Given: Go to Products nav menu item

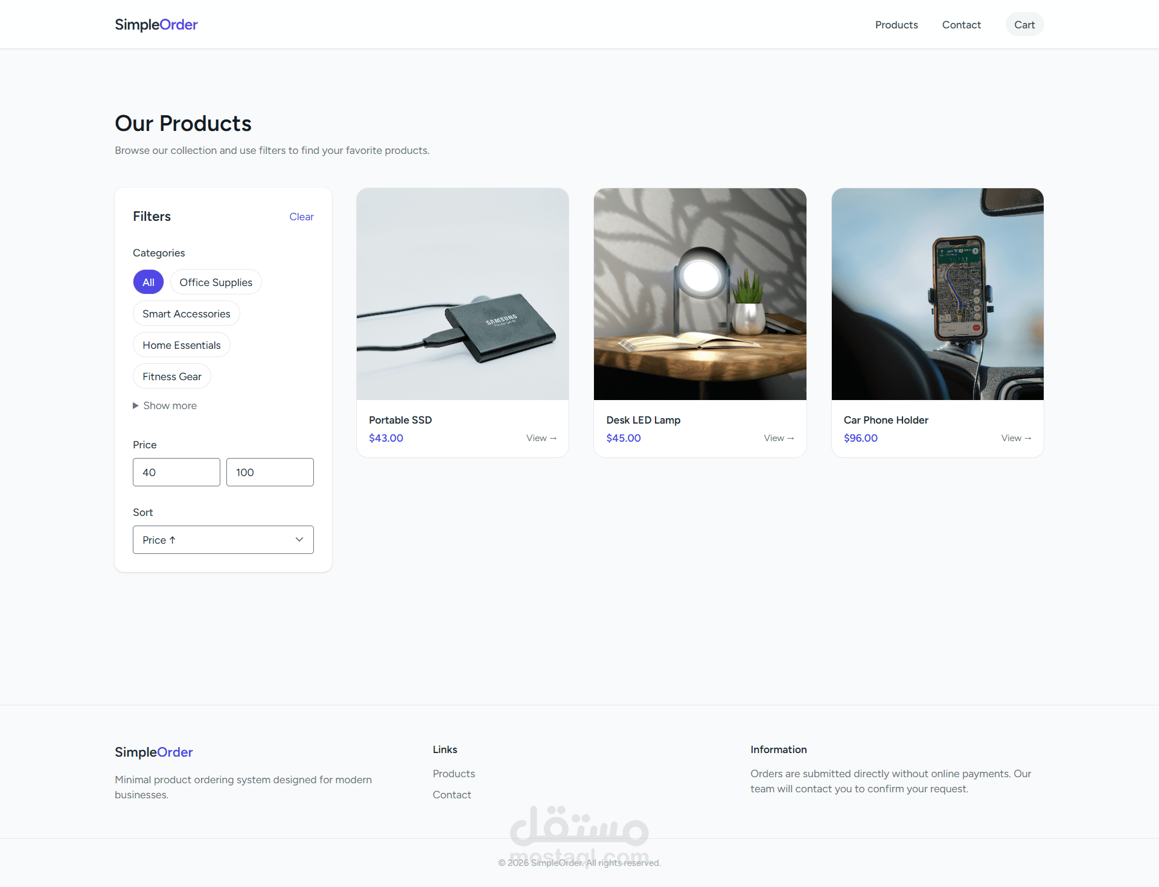Looking at the screenshot, I should 896,25.
